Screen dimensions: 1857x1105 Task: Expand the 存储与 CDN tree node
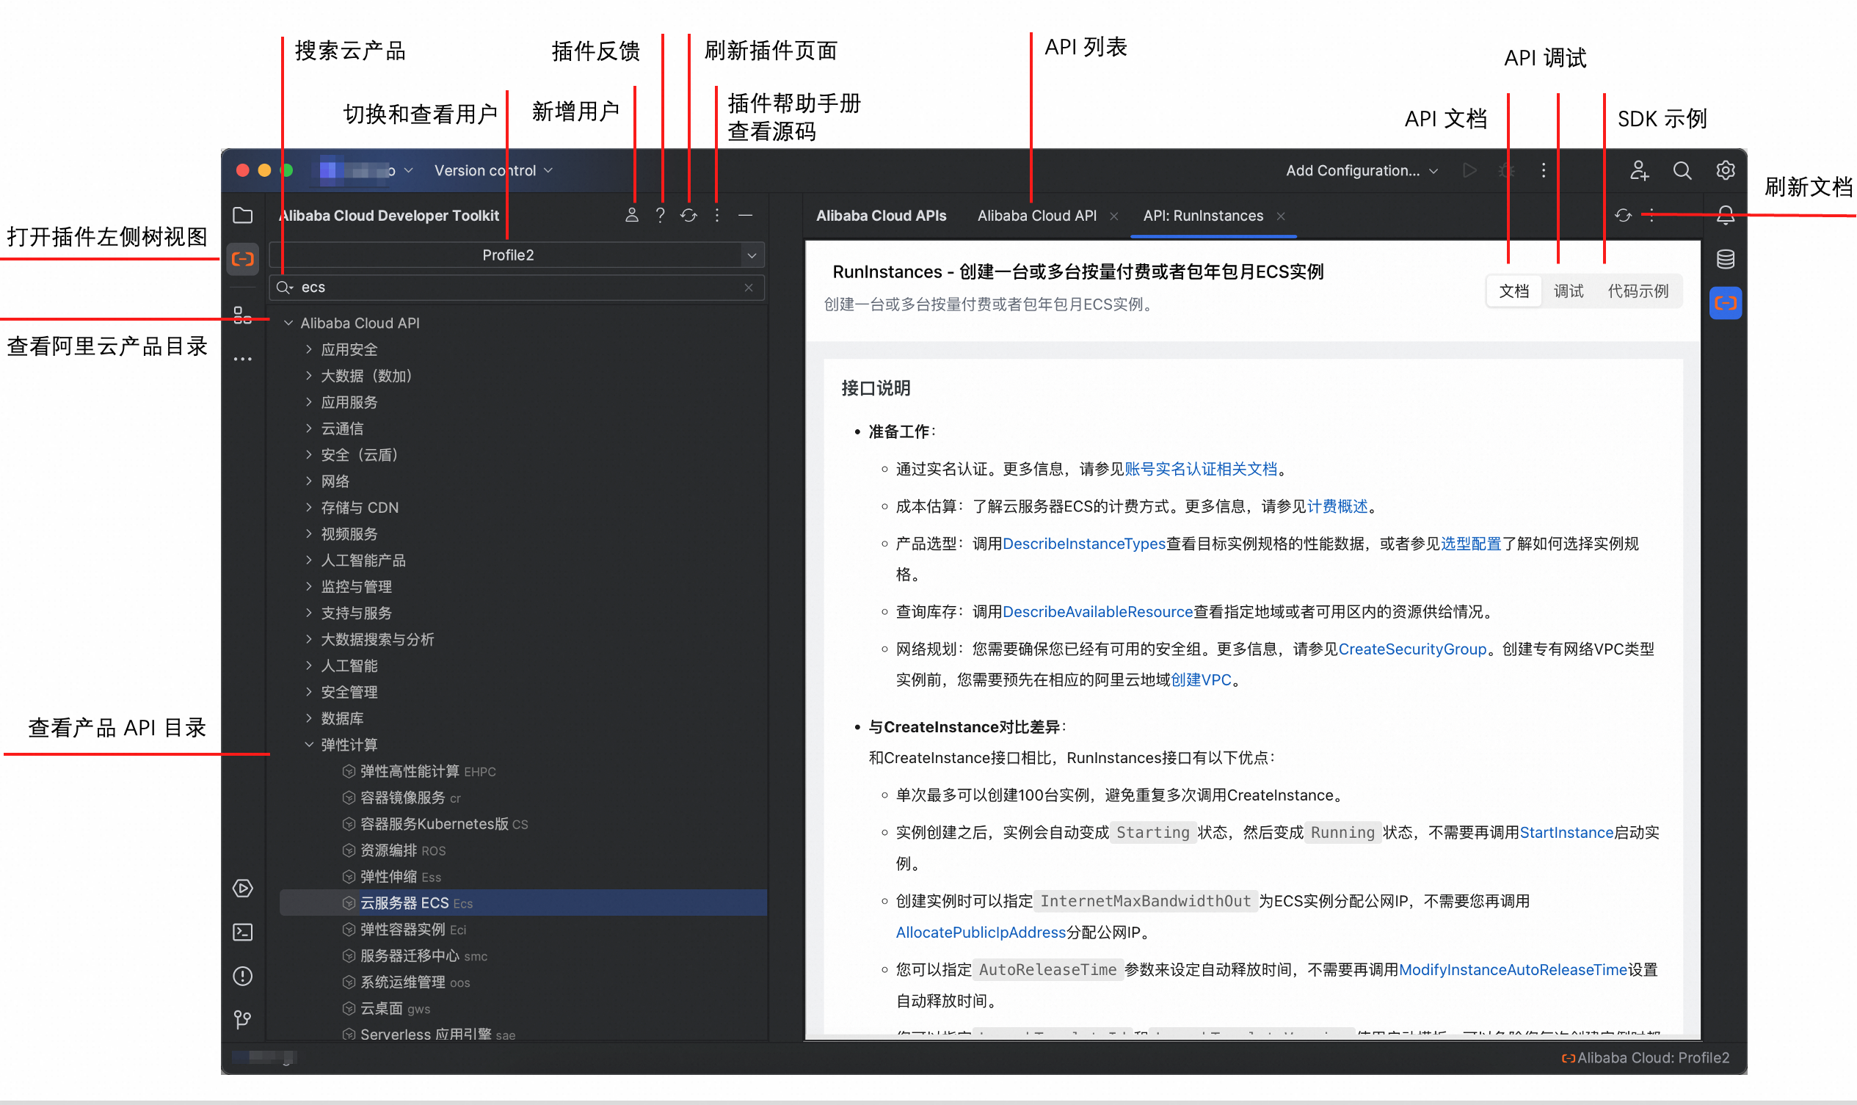click(308, 508)
